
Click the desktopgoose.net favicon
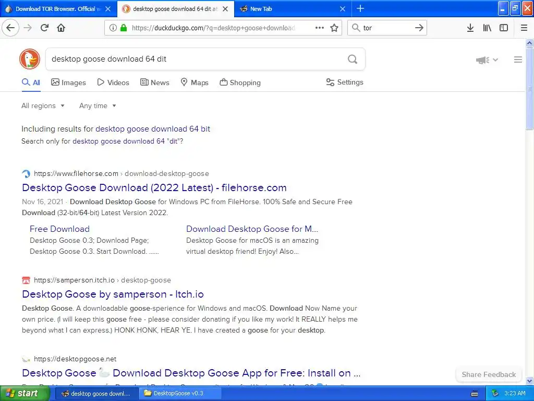(x=26, y=359)
